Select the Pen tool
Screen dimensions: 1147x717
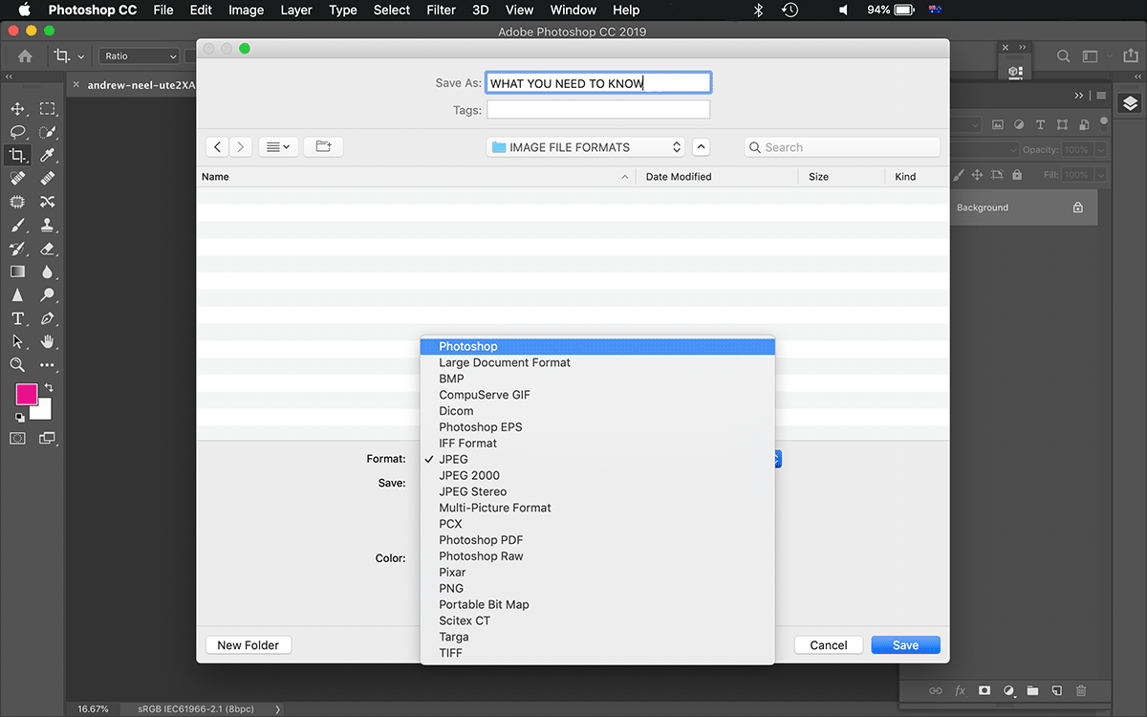[x=48, y=318]
